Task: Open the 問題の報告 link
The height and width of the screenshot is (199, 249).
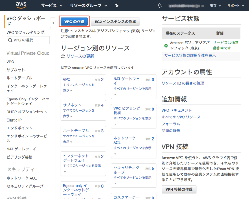Action: 171,131
